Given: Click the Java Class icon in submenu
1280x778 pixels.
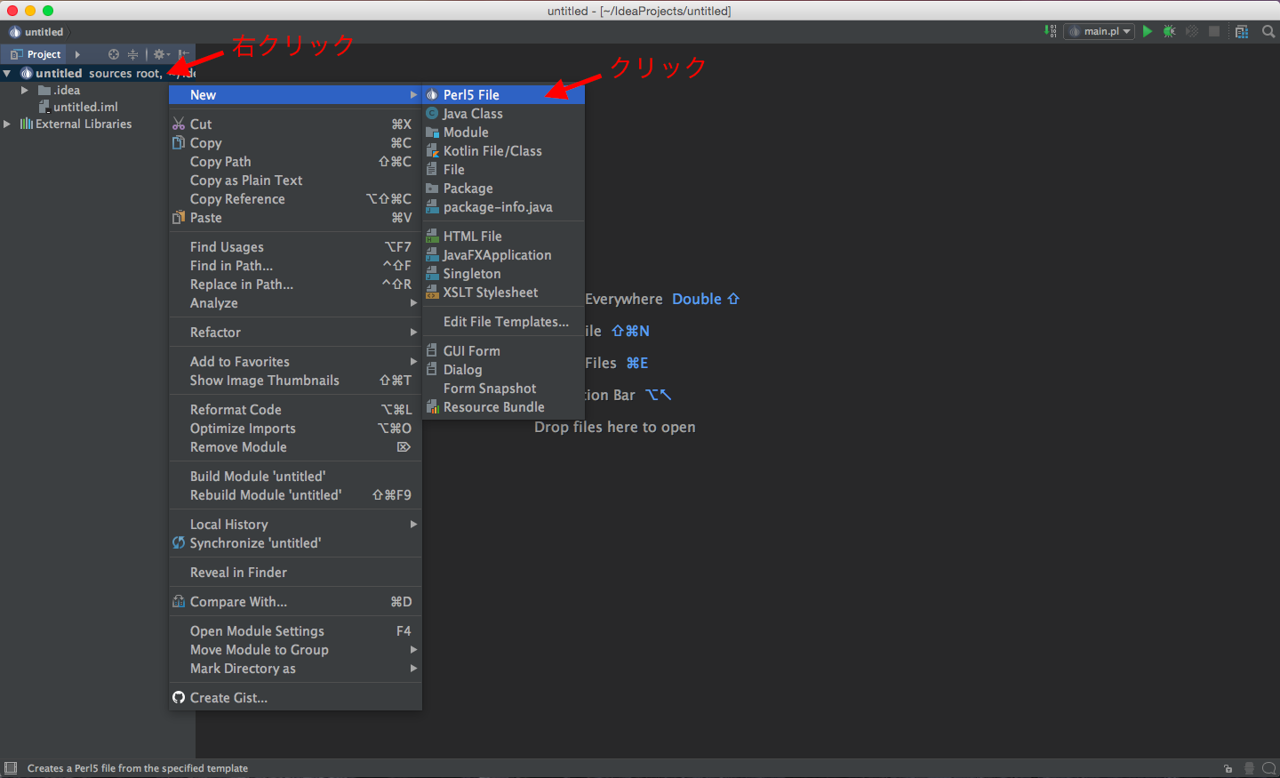Looking at the screenshot, I should 432,114.
